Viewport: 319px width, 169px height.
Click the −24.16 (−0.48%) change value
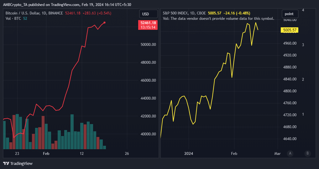pos(237,13)
